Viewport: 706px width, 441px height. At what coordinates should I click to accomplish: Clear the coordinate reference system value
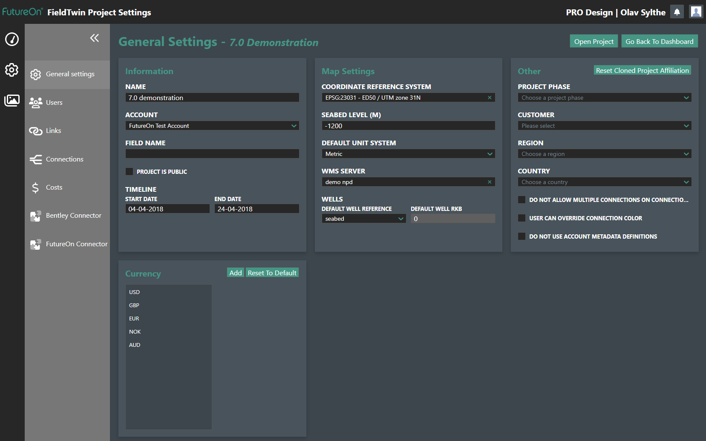click(490, 98)
